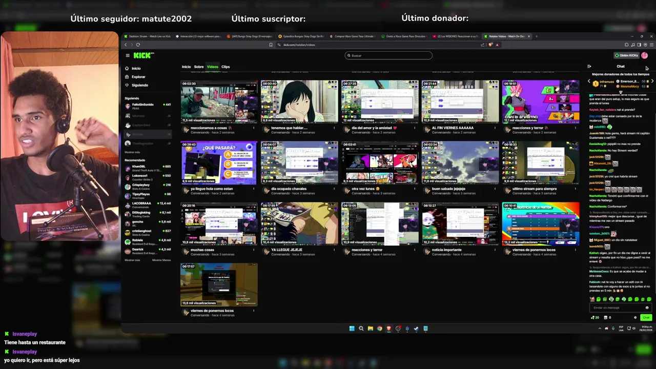This screenshot has width=656, height=369.
Task: Click the Buscar search field
Action: pos(388,55)
